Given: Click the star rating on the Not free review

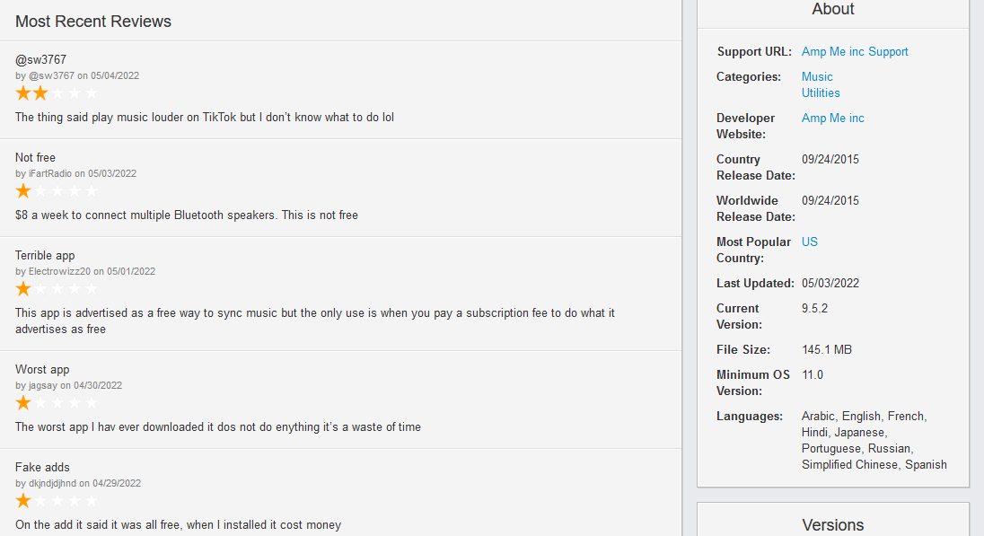Looking at the screenshot, I should pos(56,190).
